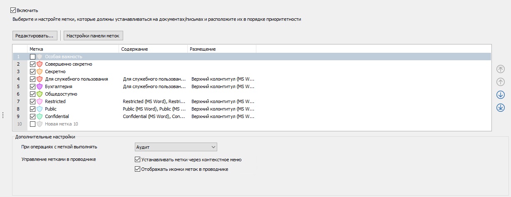Enable the Особая важность label checkbox
The height and width of the screenshot is (197, 511).
tap(33, 57)
